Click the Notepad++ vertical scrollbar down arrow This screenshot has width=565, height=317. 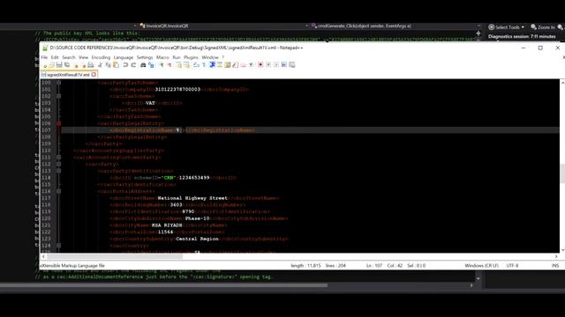coord(562,250)
